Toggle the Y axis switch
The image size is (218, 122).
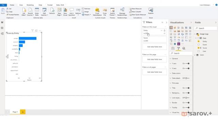click(187, 63)
